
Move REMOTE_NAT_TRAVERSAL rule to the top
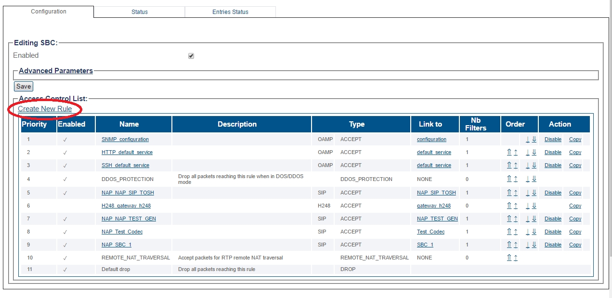tap(509, 258)
